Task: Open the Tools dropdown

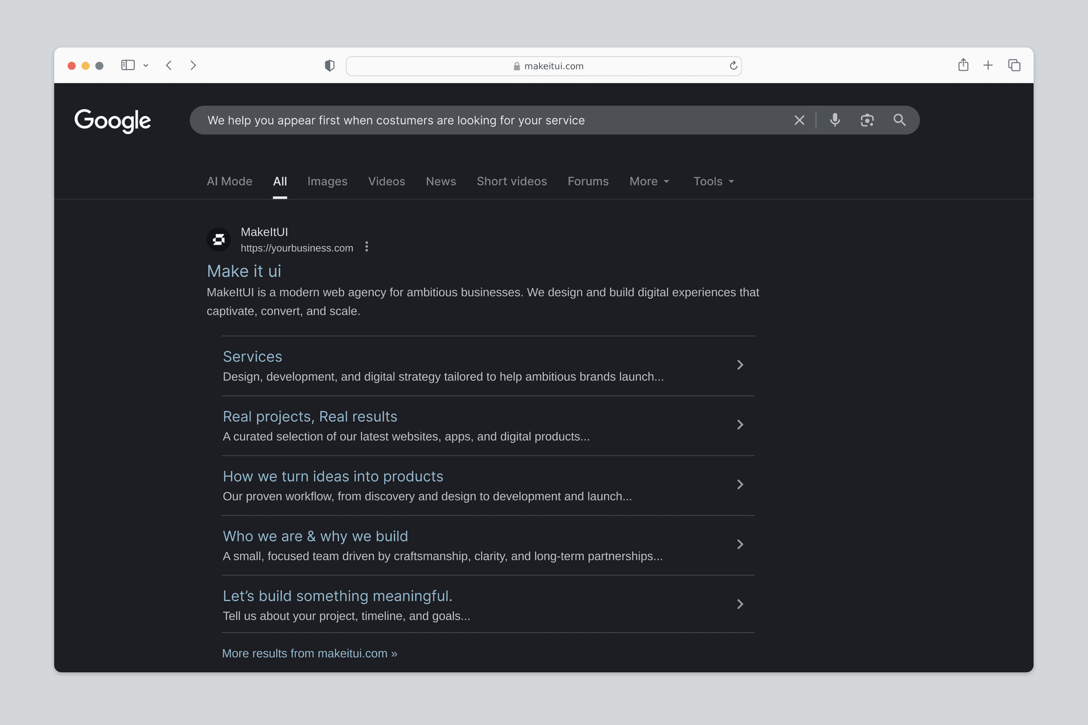Action: 713,181
